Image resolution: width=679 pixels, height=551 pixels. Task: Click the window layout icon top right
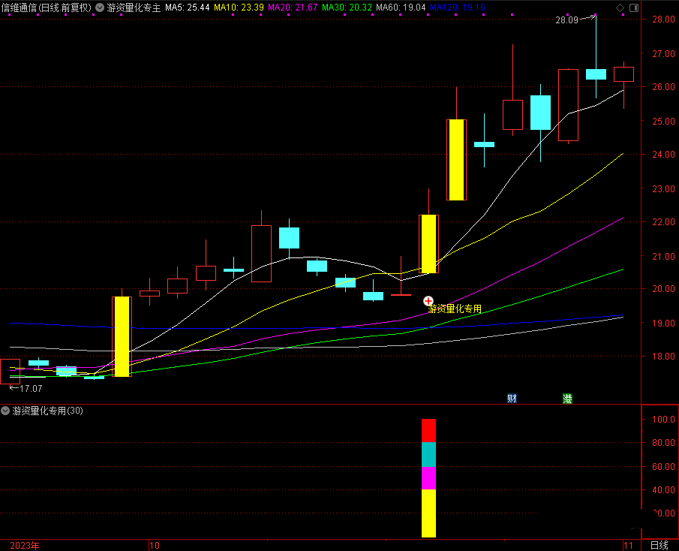[x=633, y=8]
